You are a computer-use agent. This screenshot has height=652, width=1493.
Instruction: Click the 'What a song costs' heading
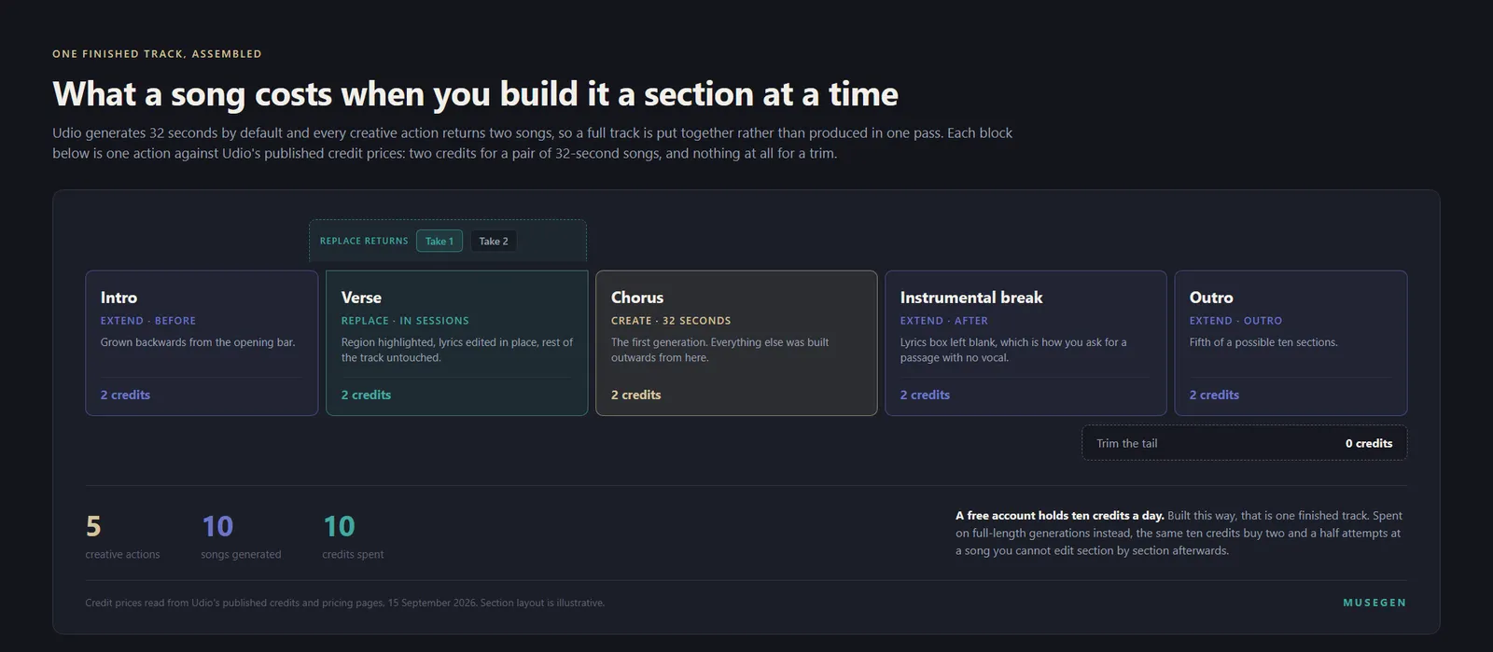(x=475, y=94)
